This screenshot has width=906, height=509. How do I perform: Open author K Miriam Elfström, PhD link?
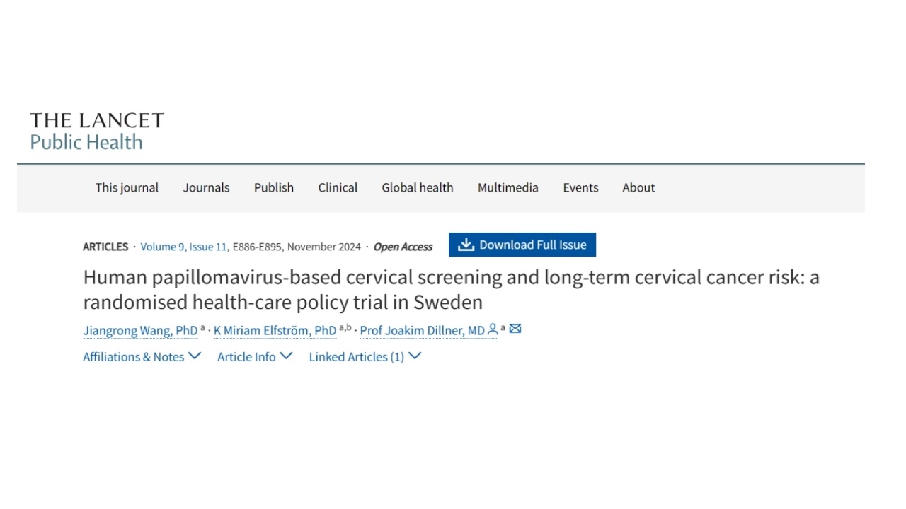[x=275, y=330]
